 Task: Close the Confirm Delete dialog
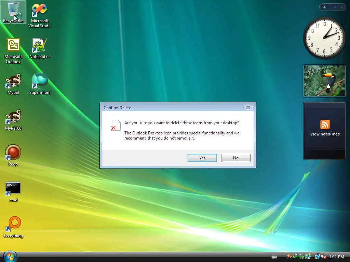[248, 107]
